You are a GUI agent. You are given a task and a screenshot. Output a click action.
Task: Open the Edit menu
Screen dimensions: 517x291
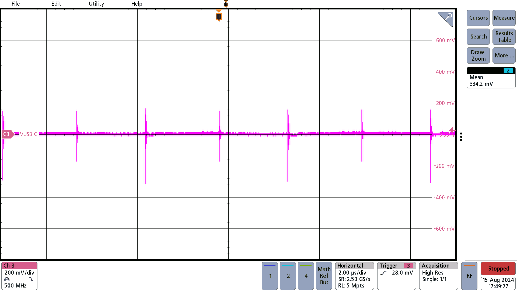coord(56,4)
